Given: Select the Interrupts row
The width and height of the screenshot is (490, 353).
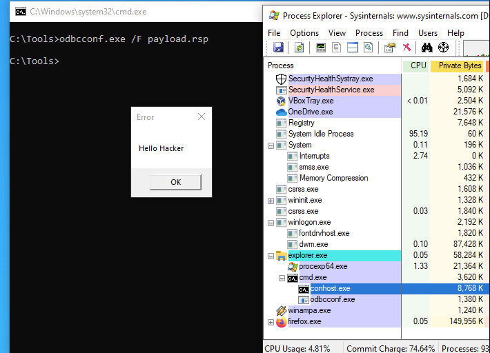Looking at the screenshot, I should click(377, 156).
